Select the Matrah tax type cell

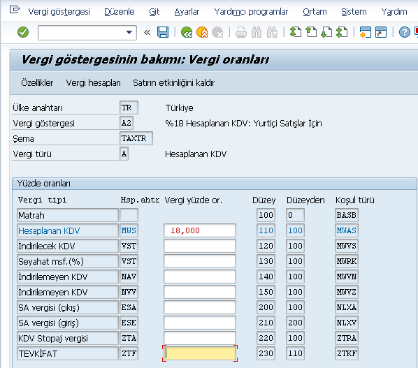pos(67,215)
